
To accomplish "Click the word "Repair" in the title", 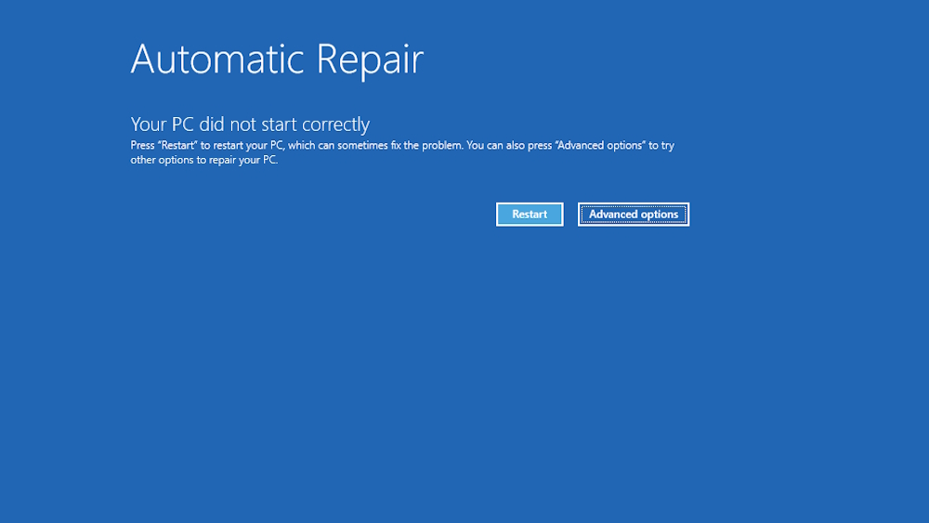I will click(370, 59).
